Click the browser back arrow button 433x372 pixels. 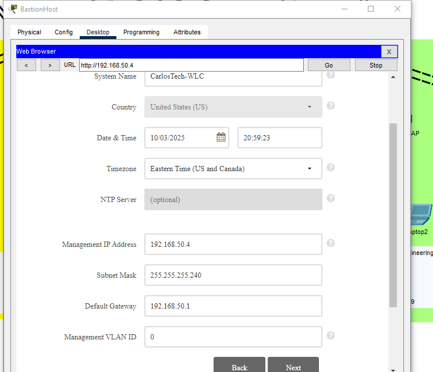[x=26, y=65]
